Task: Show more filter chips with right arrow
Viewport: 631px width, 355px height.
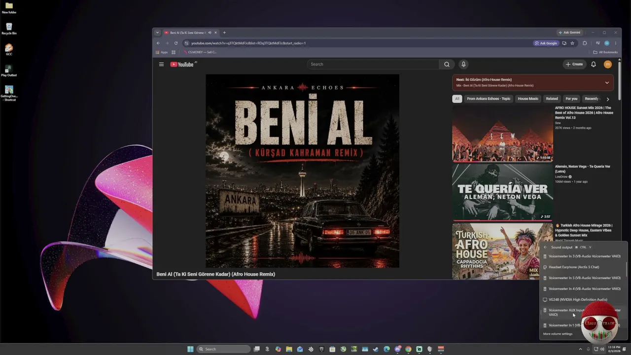Action: [607, 99]
